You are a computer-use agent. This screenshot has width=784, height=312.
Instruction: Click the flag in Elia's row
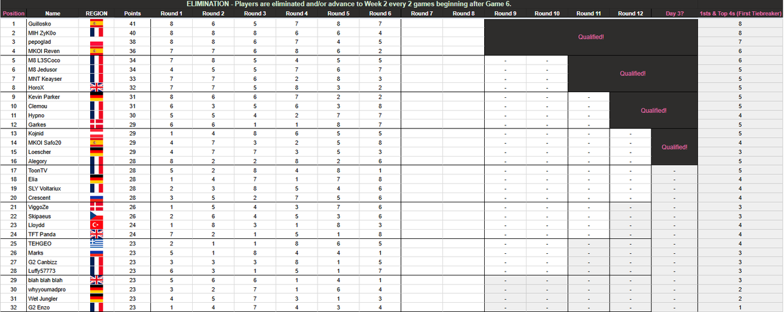point(97,179)
